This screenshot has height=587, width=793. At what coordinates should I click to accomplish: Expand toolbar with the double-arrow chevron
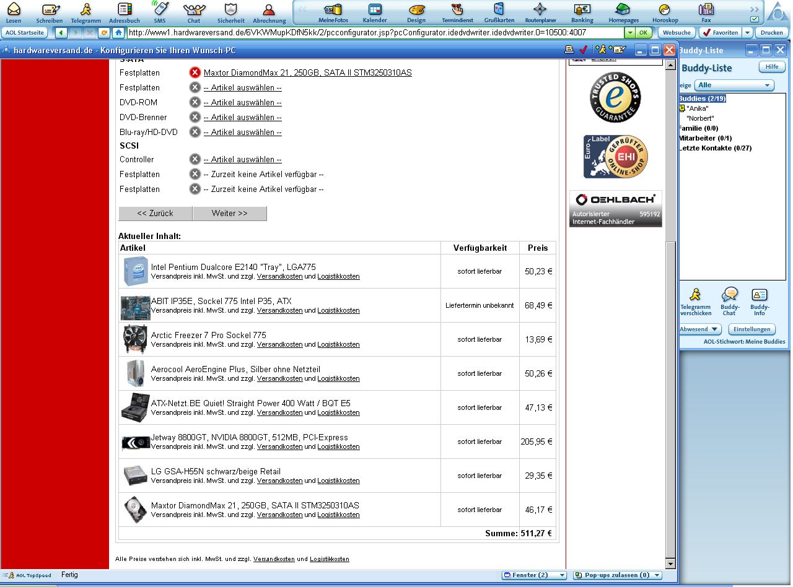pos(754,9)
